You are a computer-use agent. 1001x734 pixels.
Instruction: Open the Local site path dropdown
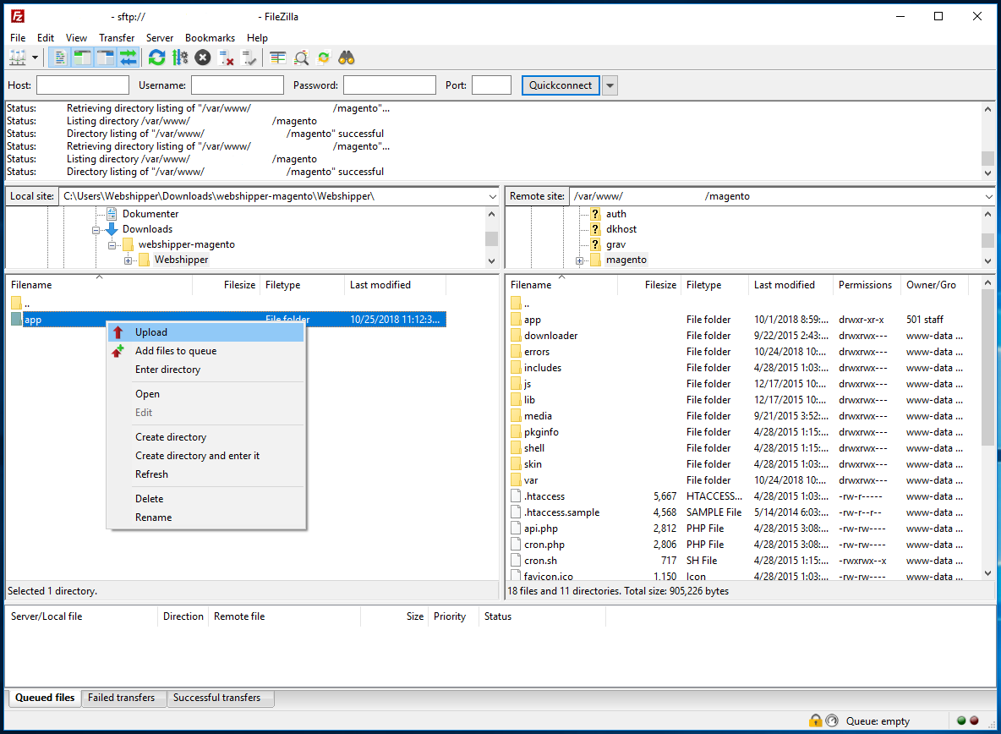pyautogui.click(x=493, y=195)
